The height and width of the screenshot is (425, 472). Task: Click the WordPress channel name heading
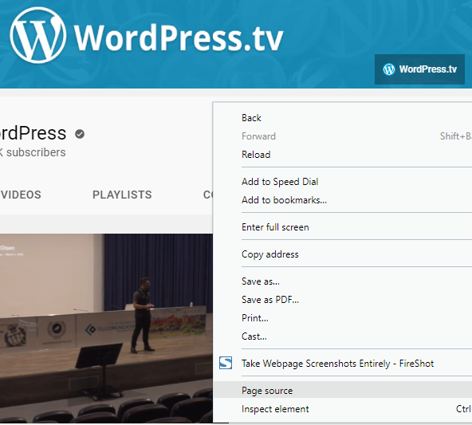tap(33, 133)
